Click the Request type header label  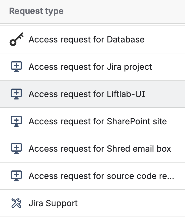point(36,12)
